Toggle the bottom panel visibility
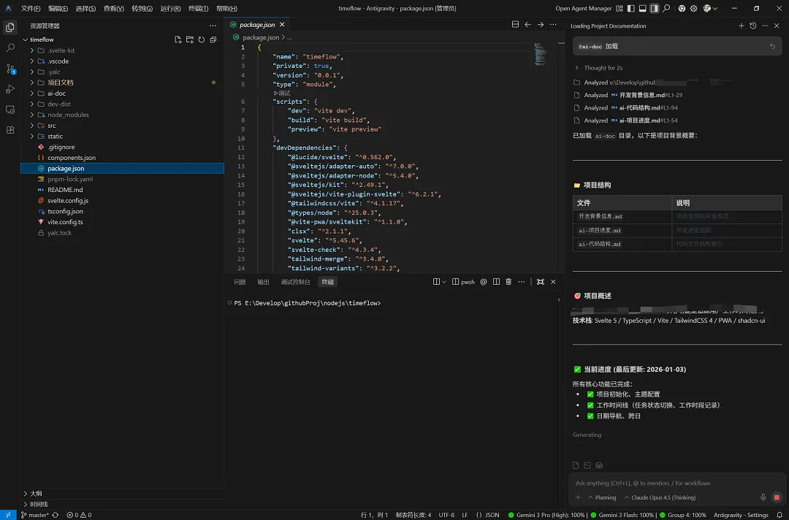The width and height of the screenshot is (789, 520). click(x=642, y=9)
